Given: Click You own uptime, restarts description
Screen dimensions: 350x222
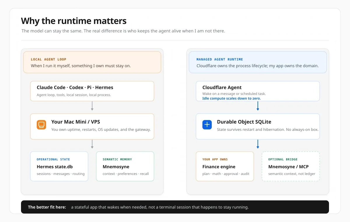Looking at the screenshot, I should [101, 129].
